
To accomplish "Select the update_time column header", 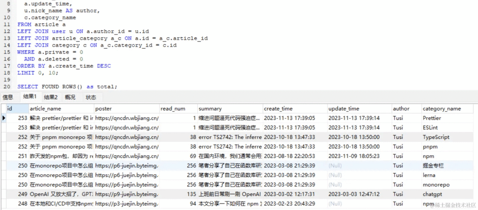I will [360, 109].
